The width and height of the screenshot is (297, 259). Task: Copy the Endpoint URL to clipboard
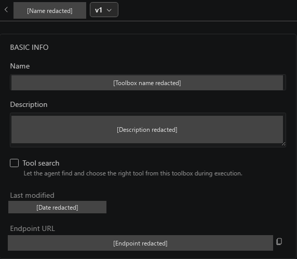[x=279, y=241]
